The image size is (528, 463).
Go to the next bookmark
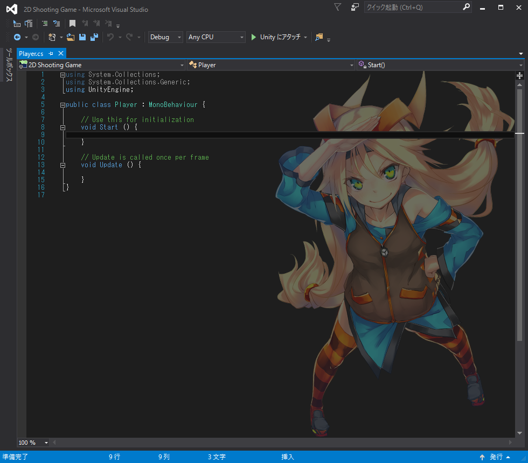(x=96, y=23)
